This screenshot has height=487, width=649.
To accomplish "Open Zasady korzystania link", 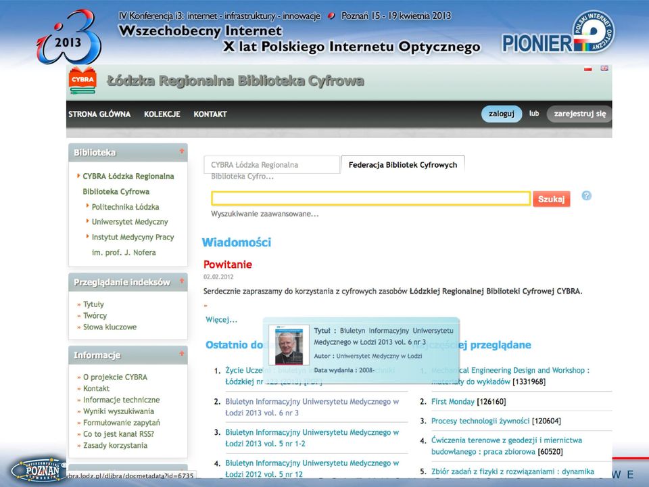I will (x=115, y=445).
